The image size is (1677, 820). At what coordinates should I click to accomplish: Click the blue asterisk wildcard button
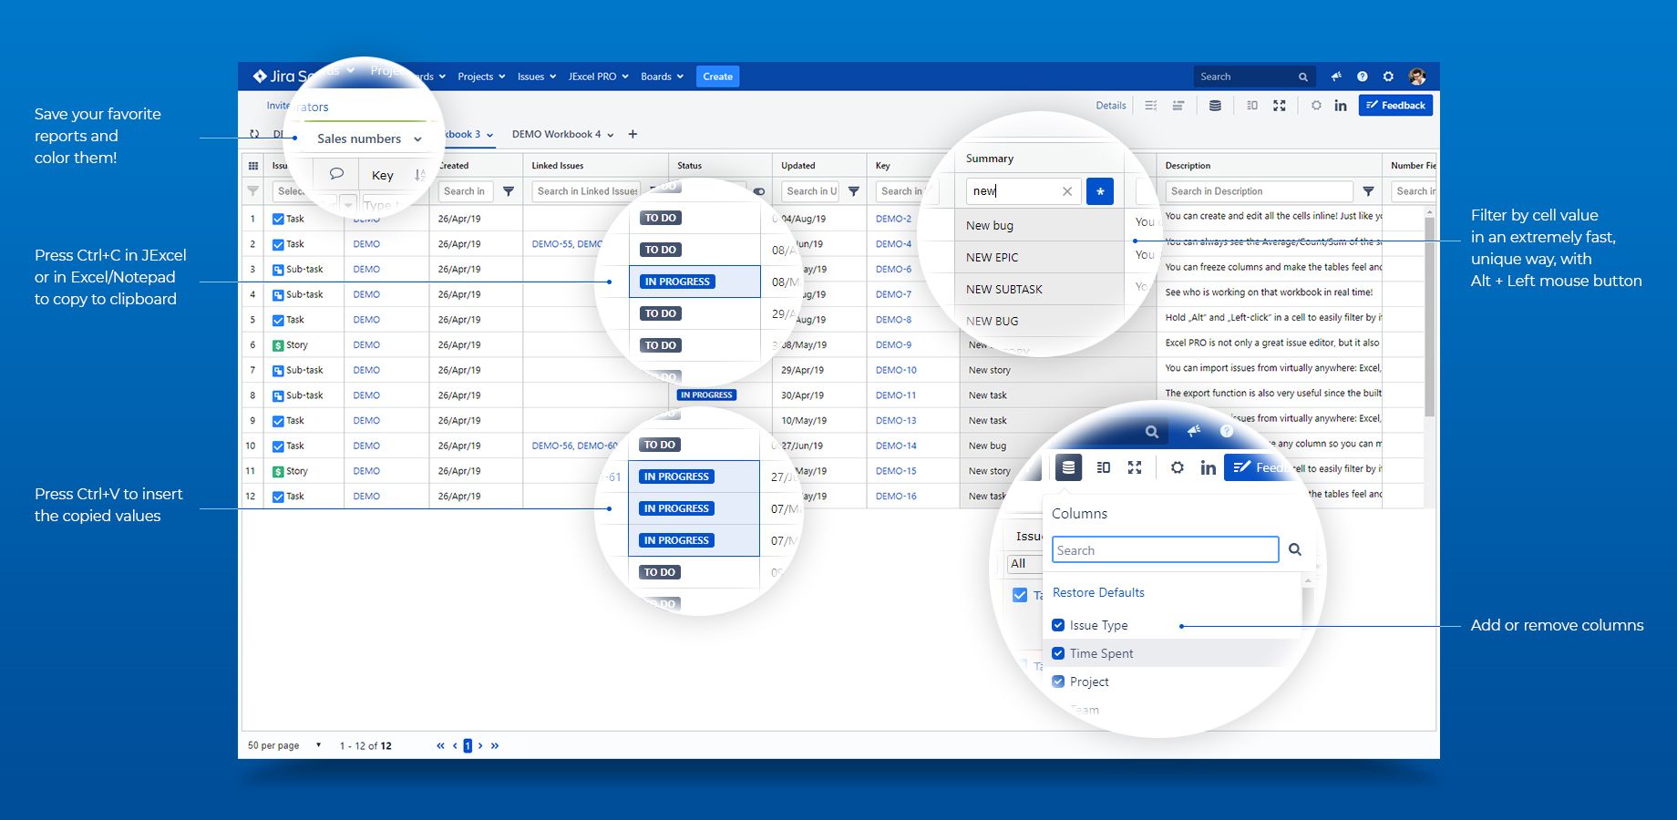(x=1100, y=191)
